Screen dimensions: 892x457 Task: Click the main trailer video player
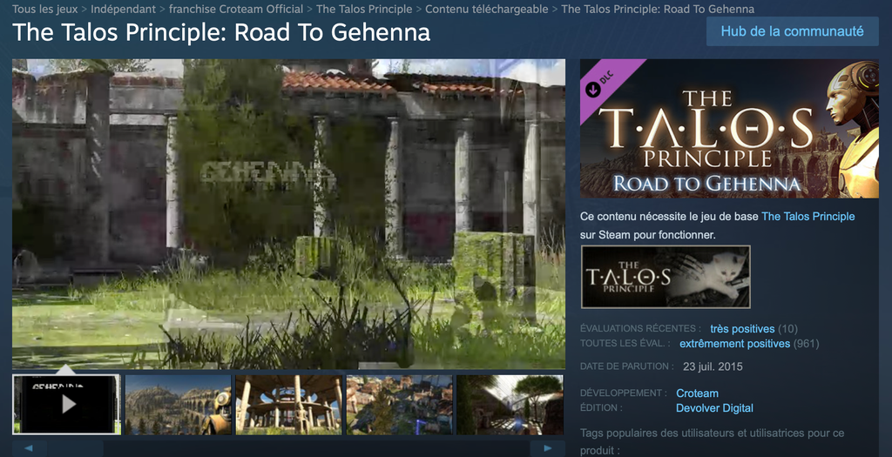[x=289, y=214]
